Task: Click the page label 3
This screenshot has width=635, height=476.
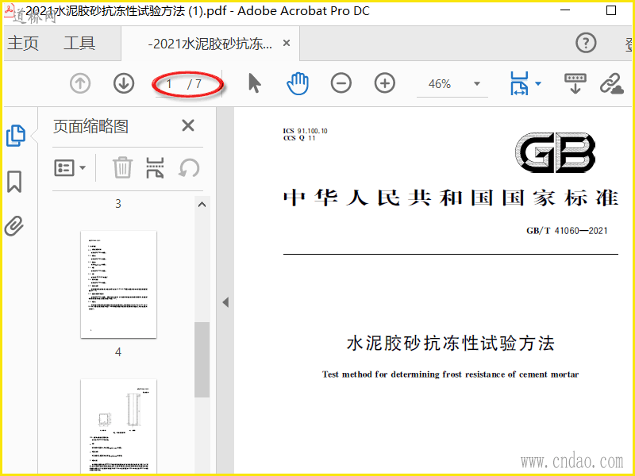Action: [x=118, y=204]
